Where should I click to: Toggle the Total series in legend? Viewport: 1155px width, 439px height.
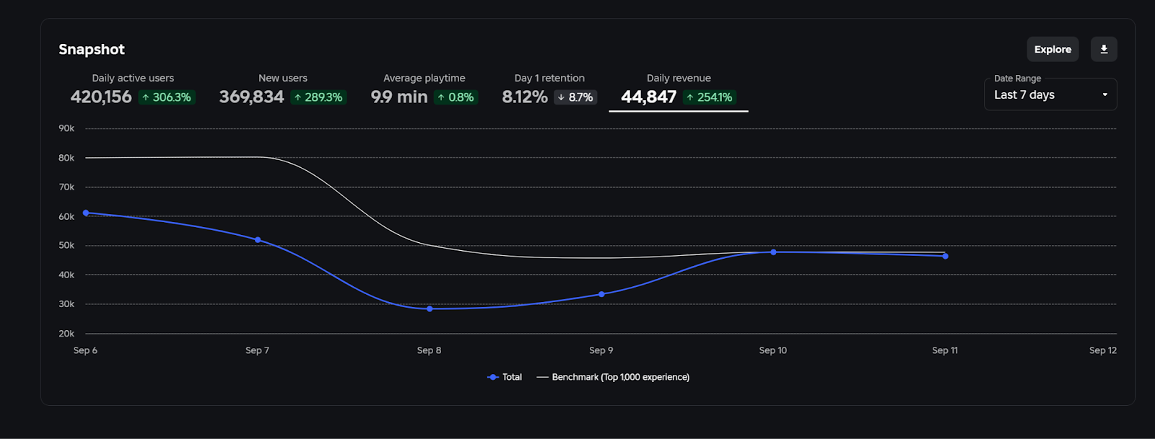pyautogui.click(x=512, y=377)
